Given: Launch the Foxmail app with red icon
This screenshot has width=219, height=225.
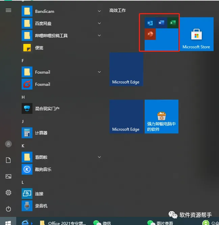Looking at the screenshot, I should [x=63, y=84].
